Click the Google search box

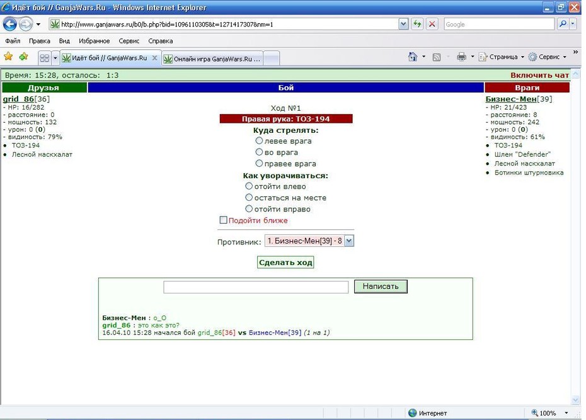point(499,25)
